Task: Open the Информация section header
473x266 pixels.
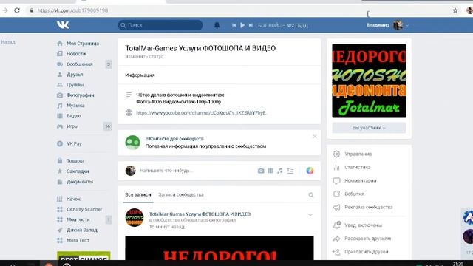Action: 140,75
